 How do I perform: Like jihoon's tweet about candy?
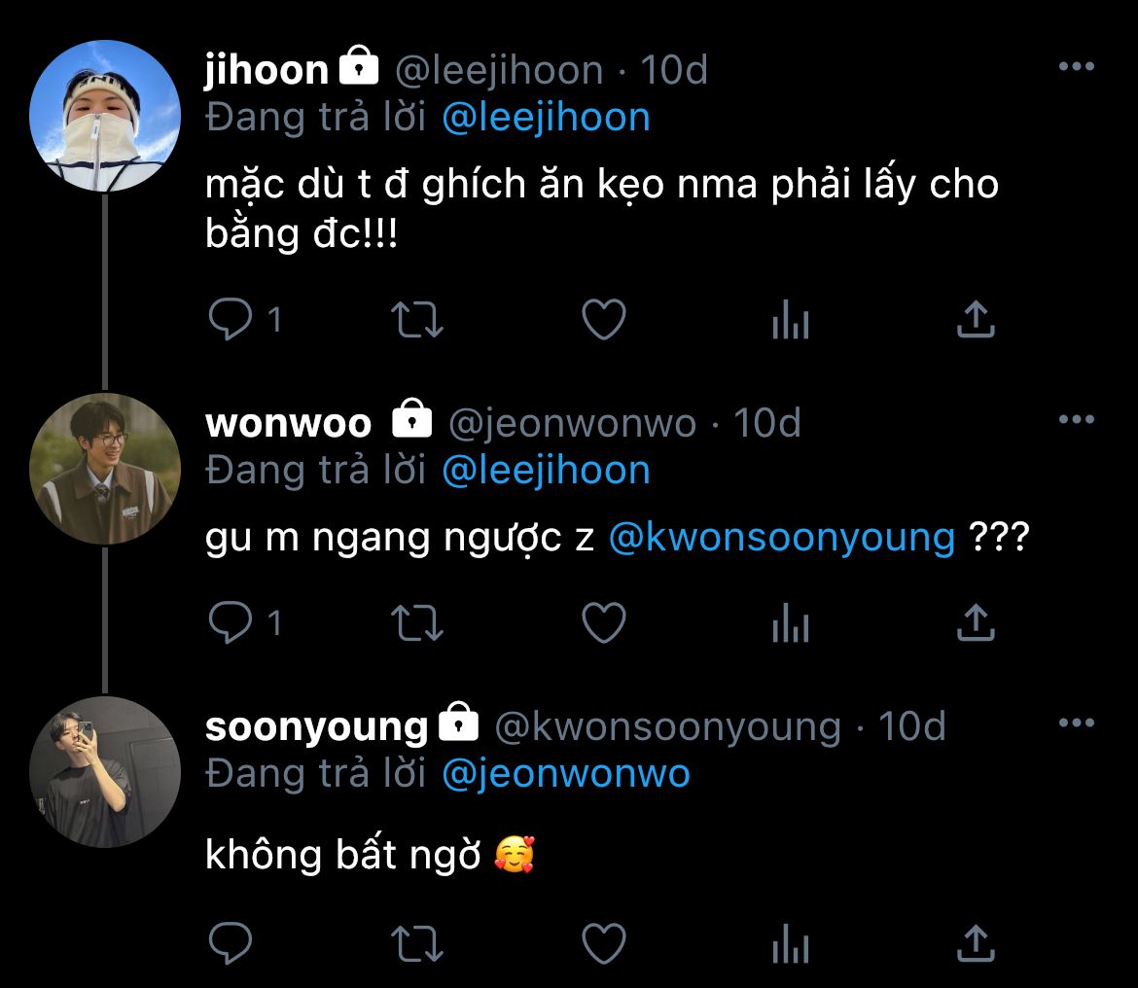coord(603,320)
